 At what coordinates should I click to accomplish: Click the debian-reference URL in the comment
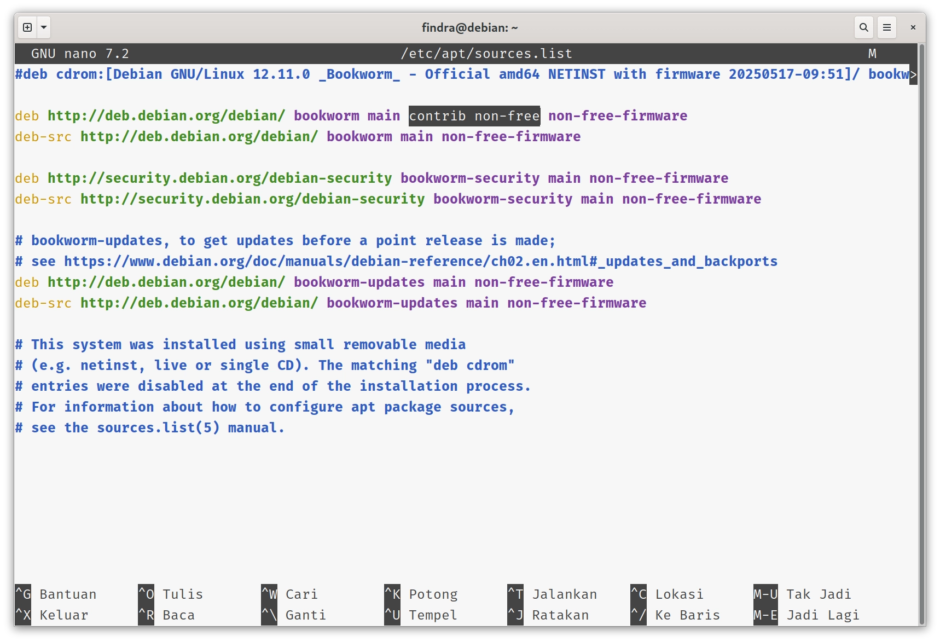(420, 262)
